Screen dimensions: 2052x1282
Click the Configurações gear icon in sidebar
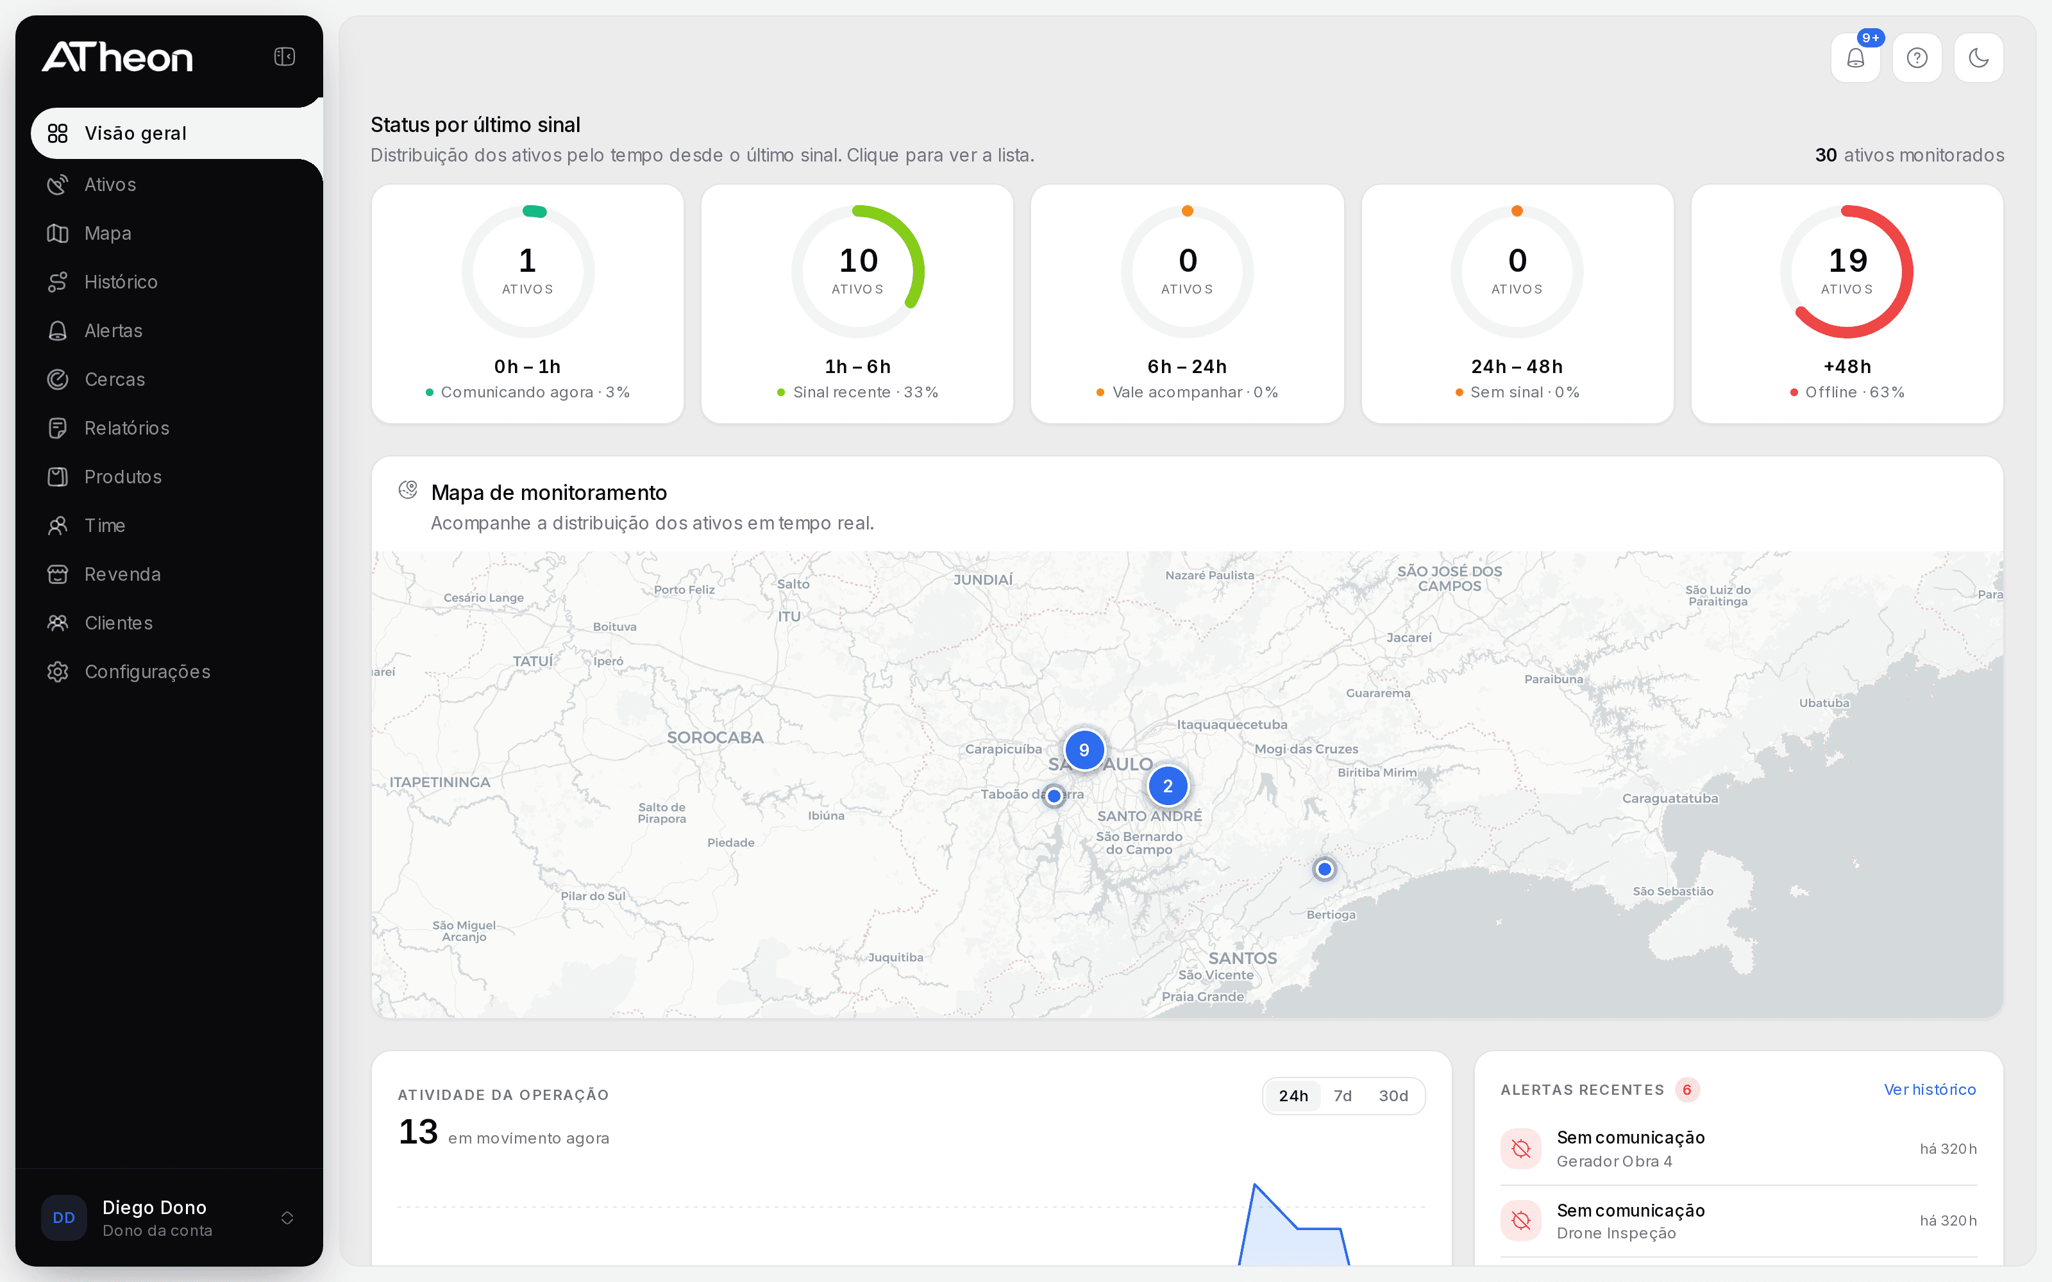click(58, 672)
